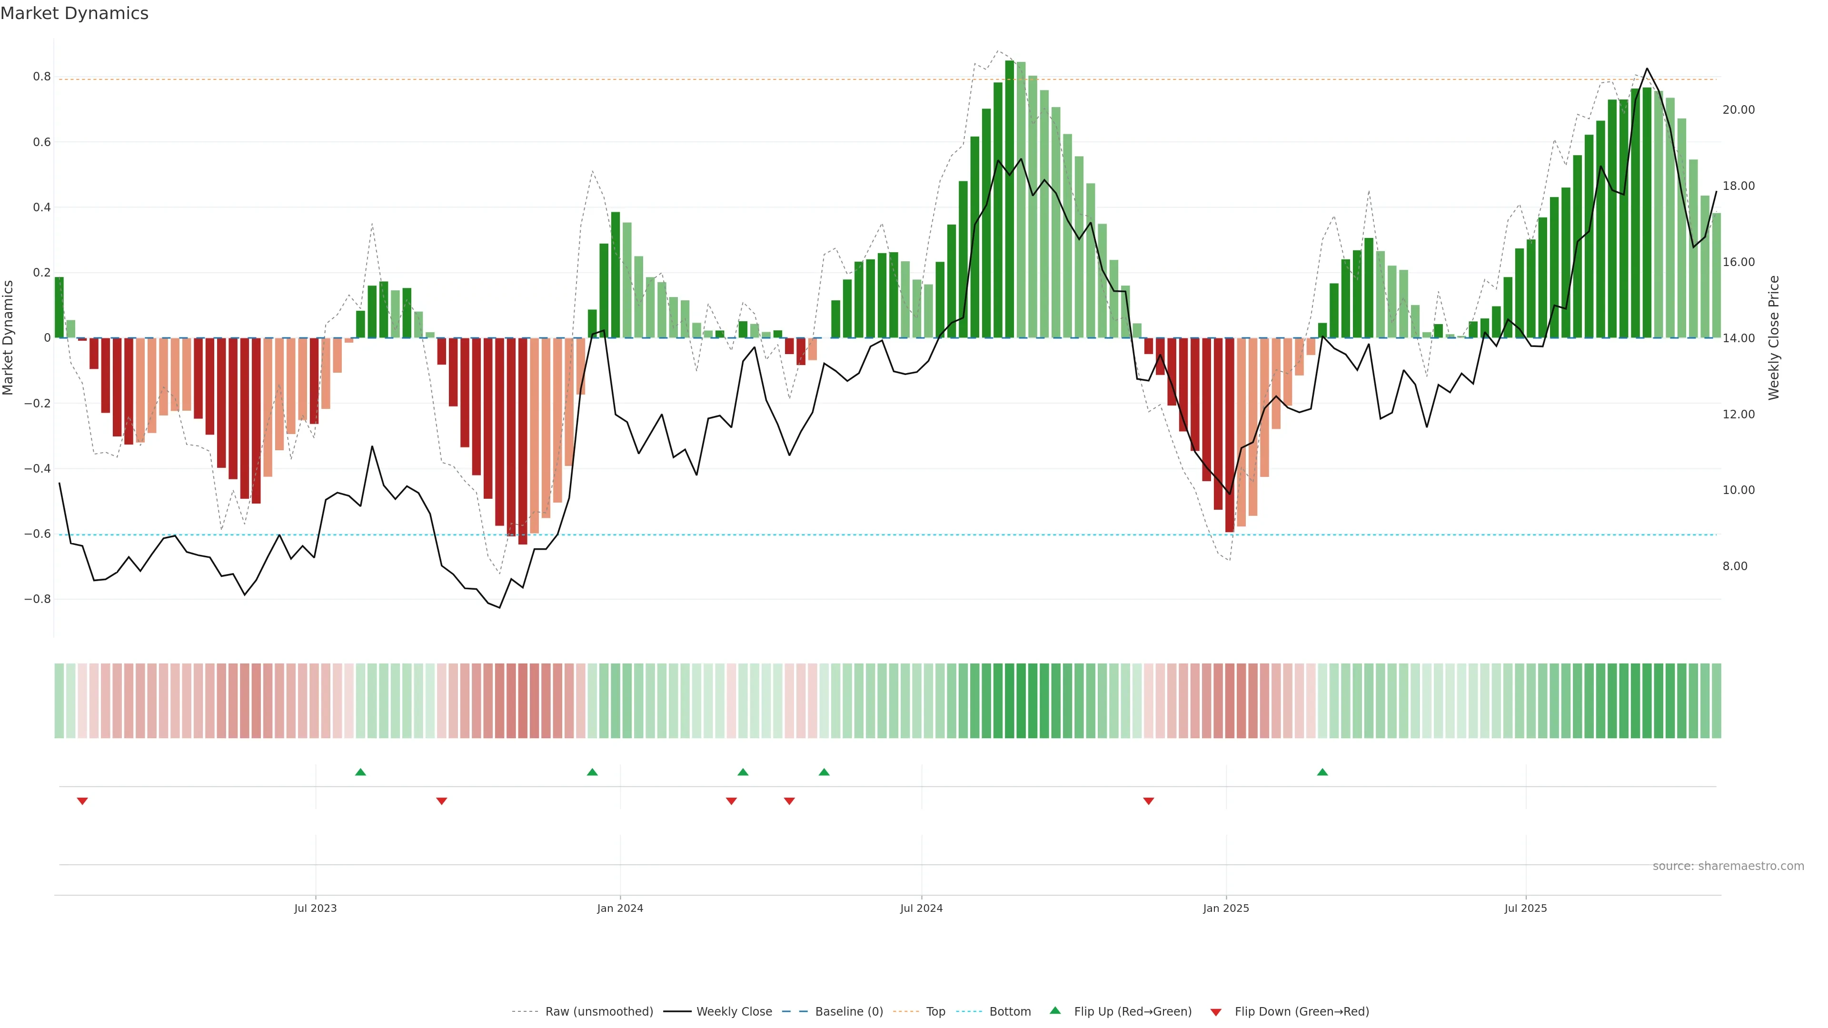Click the Jan 2024 x-axis label
1828x1028 pixels.
[x=619, y=908]
